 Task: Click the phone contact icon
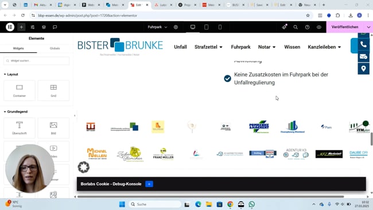pos(363,45)
